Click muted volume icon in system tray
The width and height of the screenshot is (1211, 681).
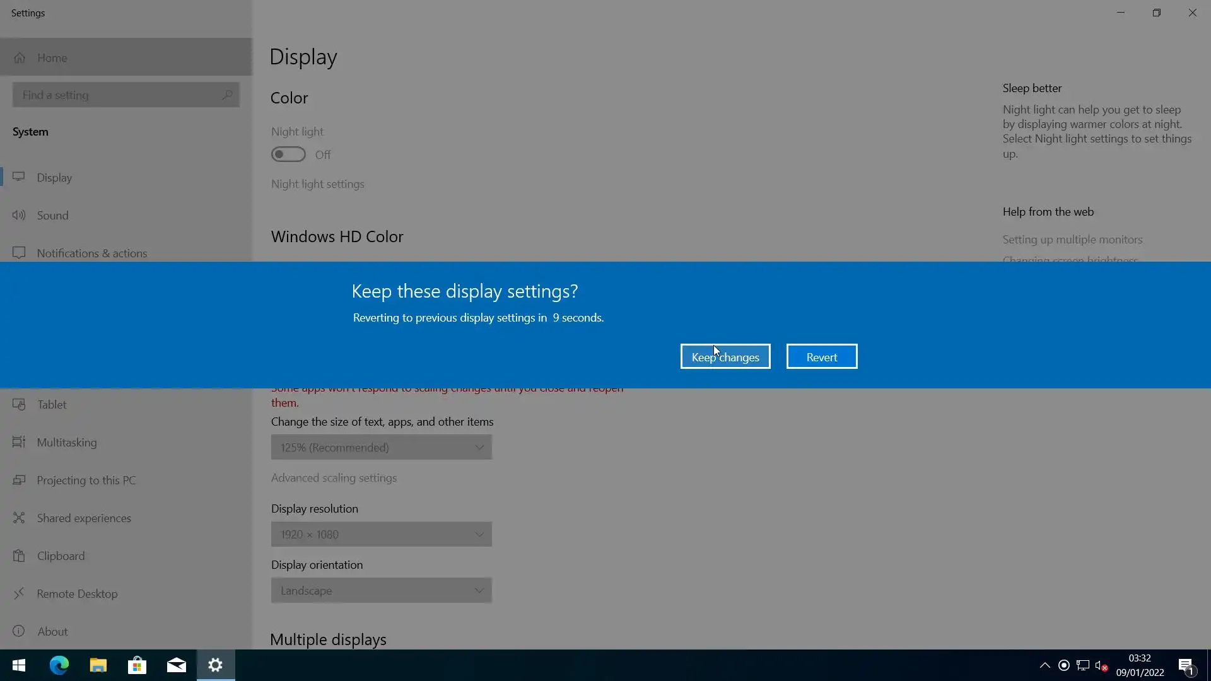1101,665
